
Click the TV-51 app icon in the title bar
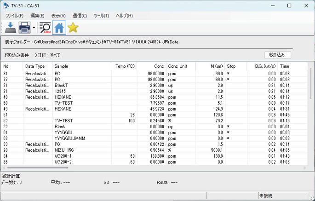(x=6, y=6)
